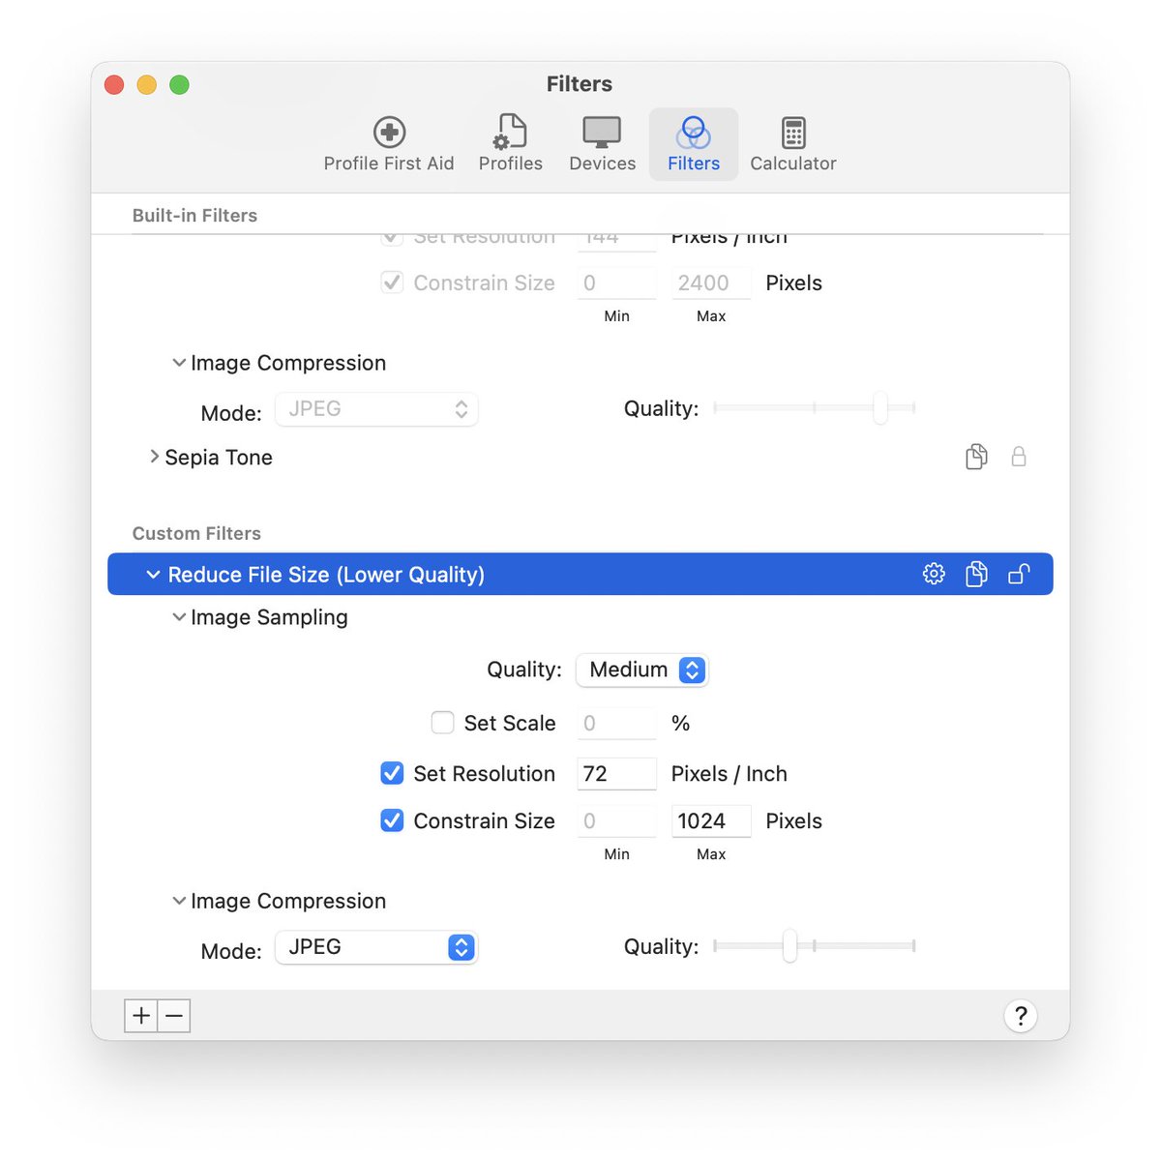Open Profile First Aid toolbar item
This screenshot has width=1161, height=1161.
click(x=389, y=144)
